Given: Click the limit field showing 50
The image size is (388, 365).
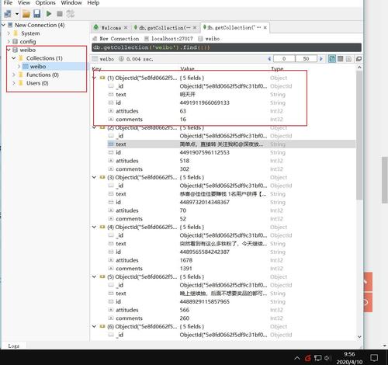Looking at the screenshot, I should tap(306, 59).
